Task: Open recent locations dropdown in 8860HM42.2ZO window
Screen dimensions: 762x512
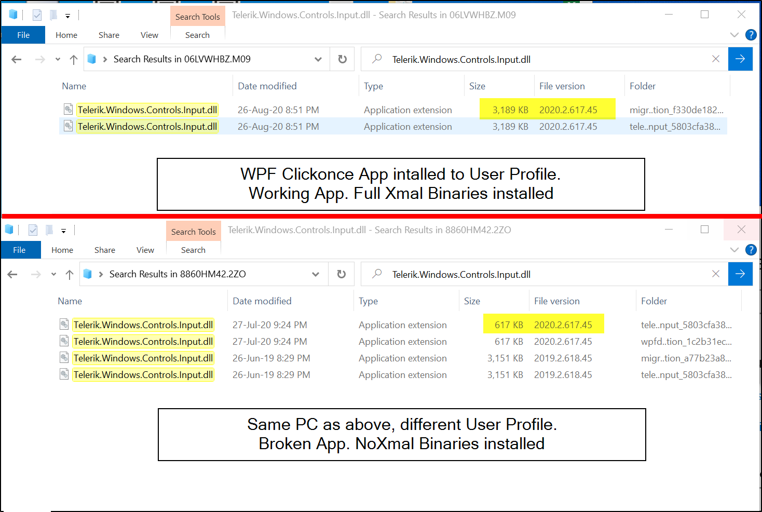Action: click(53, 274)
